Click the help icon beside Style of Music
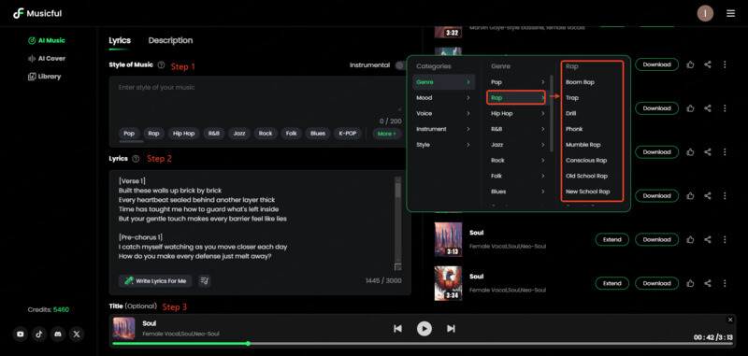Screen dimensions: 748x356 point(161,65)
